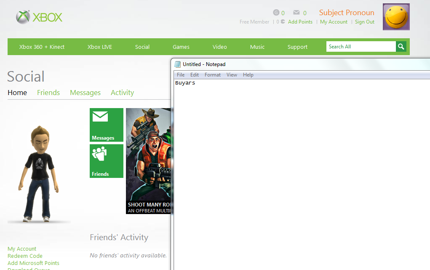Open Games in the green nav bar
The image size is (430, 270).
pos(181,47)
